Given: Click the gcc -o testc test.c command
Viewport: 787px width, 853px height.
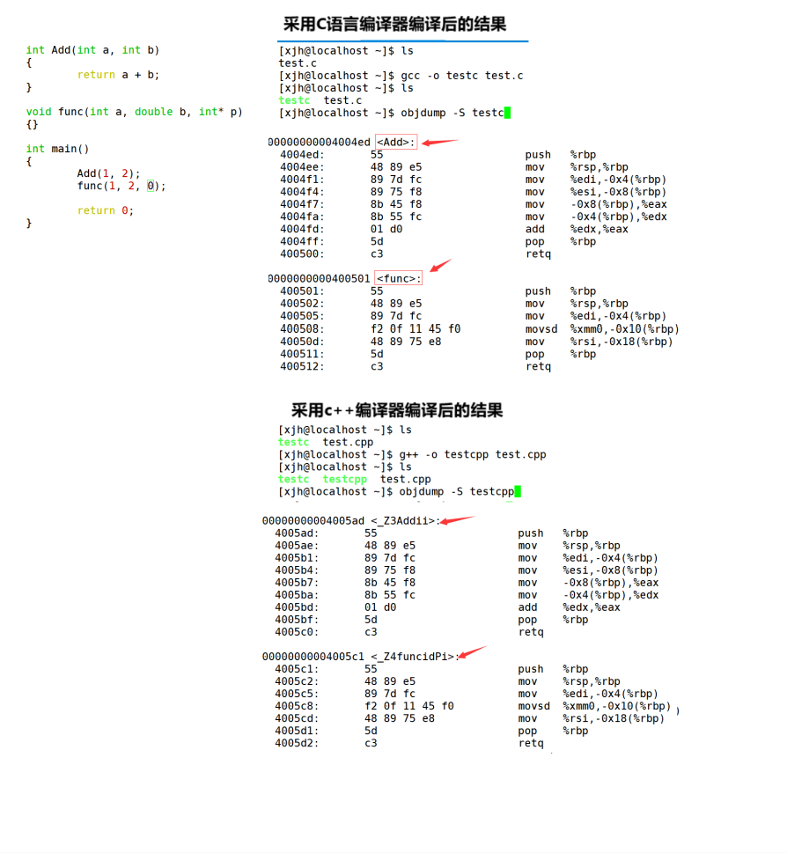Looking at the screenshot, I should 462,76.
